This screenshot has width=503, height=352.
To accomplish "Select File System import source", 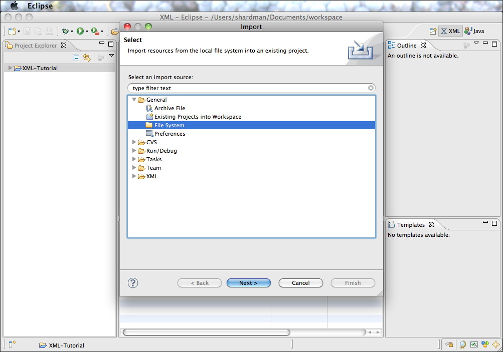I will (252, 125).
